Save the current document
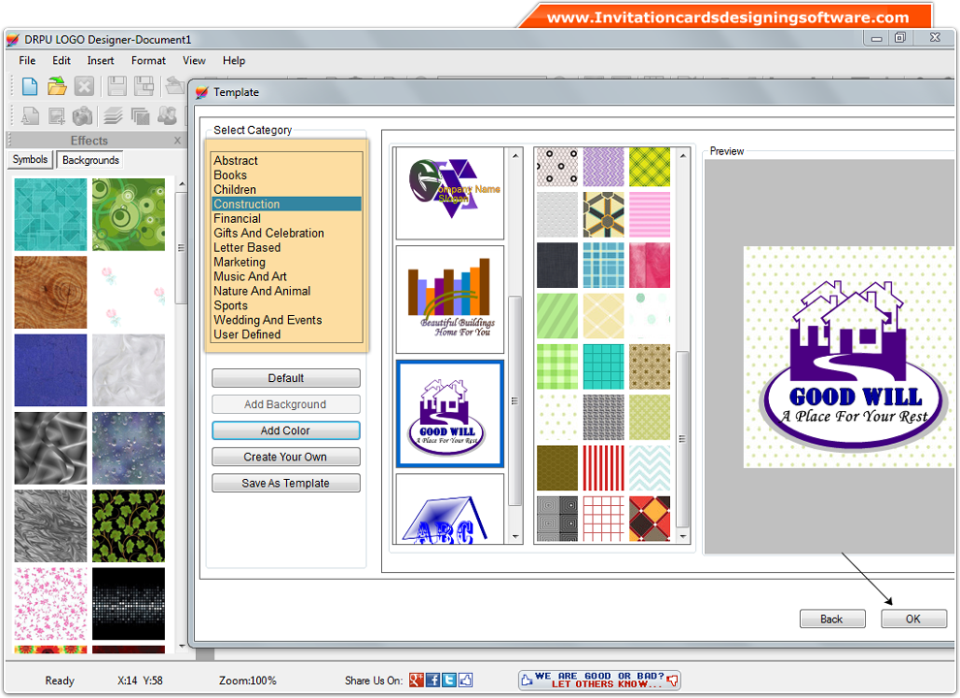Image resolution: width=960 pixels, height=698 pixels. point(114,85)
